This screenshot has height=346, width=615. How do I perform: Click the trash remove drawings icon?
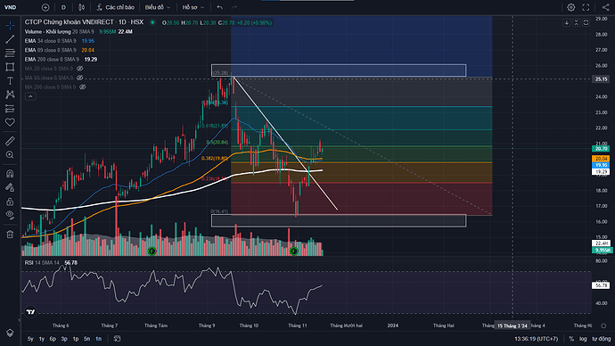pyautogui.click(x=10, y=235)
